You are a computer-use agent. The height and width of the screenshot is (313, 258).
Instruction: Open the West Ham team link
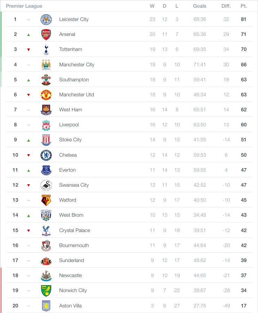(71, 110)
